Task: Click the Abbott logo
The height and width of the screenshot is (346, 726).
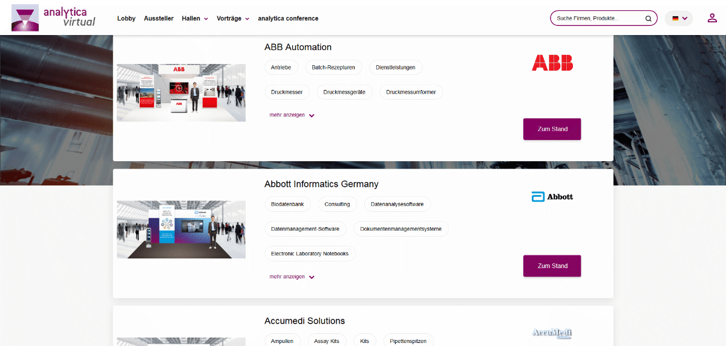Action: tap(552, 197)
